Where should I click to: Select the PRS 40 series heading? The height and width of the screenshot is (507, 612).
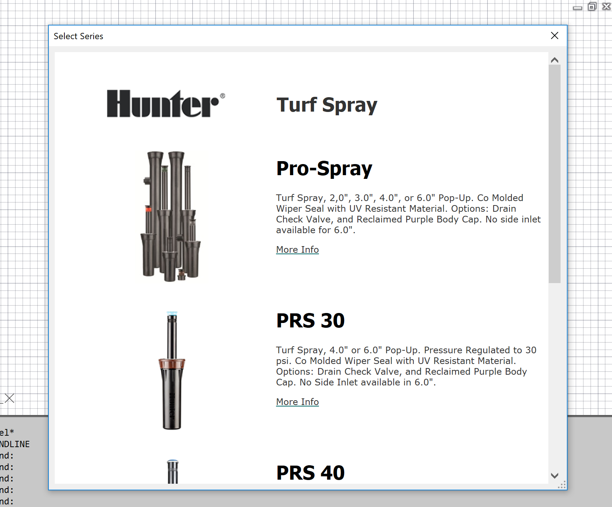click(x=310, y=473)
